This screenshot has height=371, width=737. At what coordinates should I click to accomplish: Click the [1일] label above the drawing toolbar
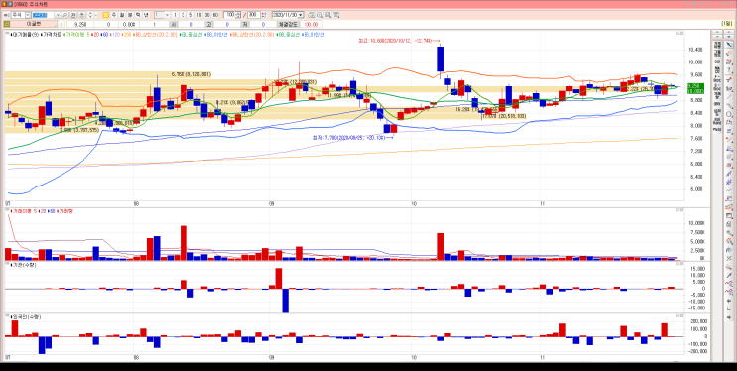[x=728, y=24]
